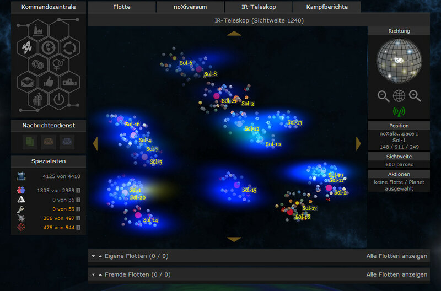
Task: Open the Kommandozentrale tab
Action: click(x=49, y=7)
